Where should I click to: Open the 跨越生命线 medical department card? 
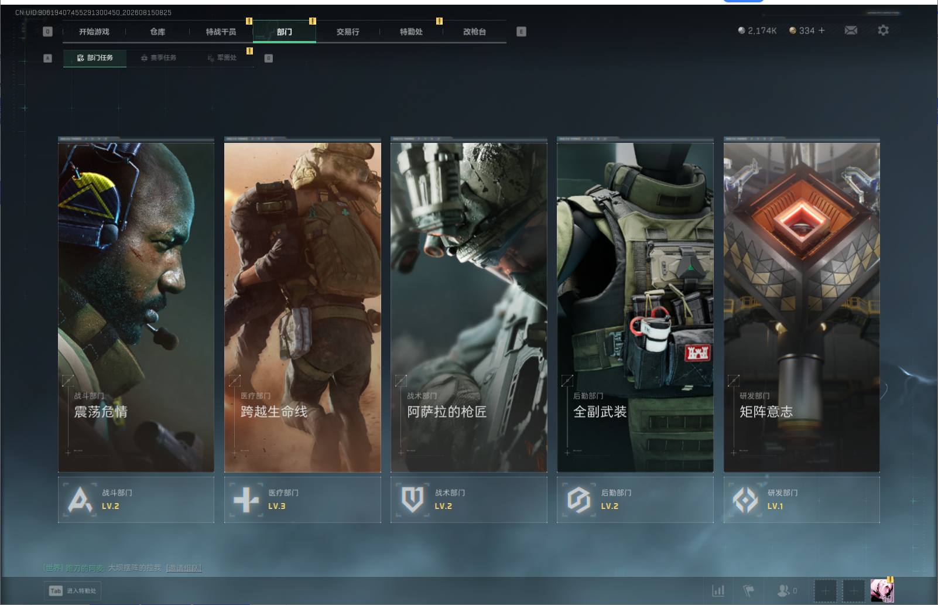coord(302,306)
